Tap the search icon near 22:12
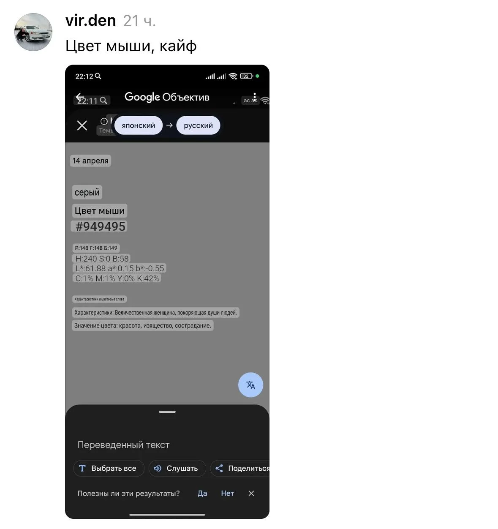The height and width of the screenshot is (529, 498). point(98,76)
